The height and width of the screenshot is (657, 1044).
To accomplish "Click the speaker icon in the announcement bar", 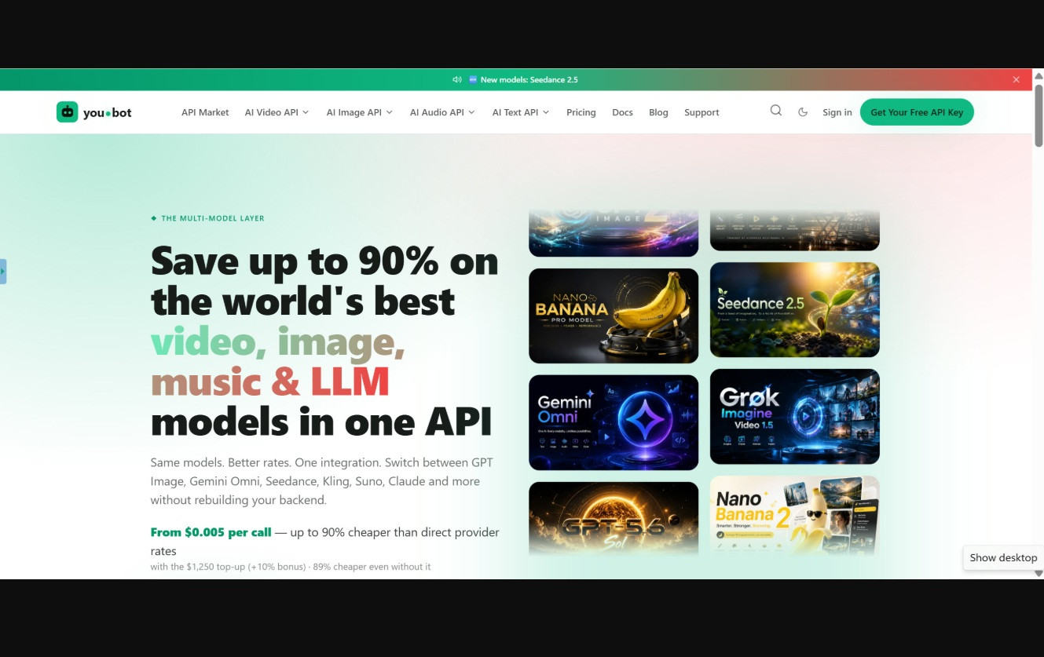I will click(x=457, y=79).
